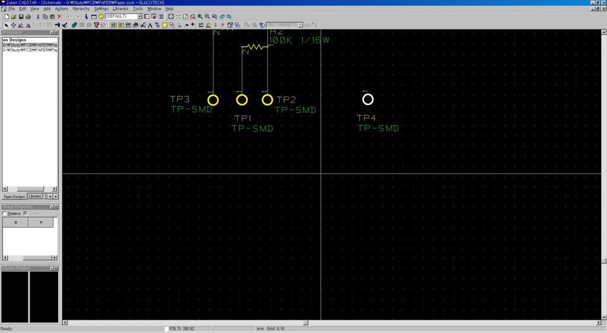The image size is (607, 333).
Task: Close the Library Preview panel
Action: [56, 268]
